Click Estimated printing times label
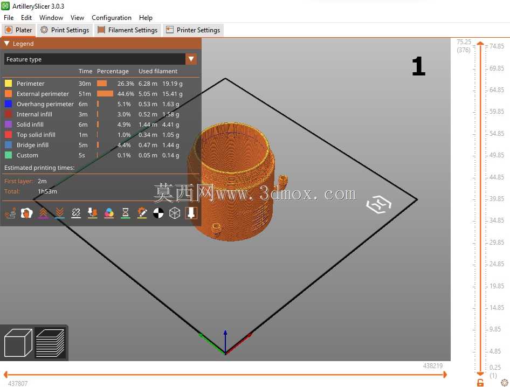The width and height of the screenshot is (510, 387). [39, 168]
